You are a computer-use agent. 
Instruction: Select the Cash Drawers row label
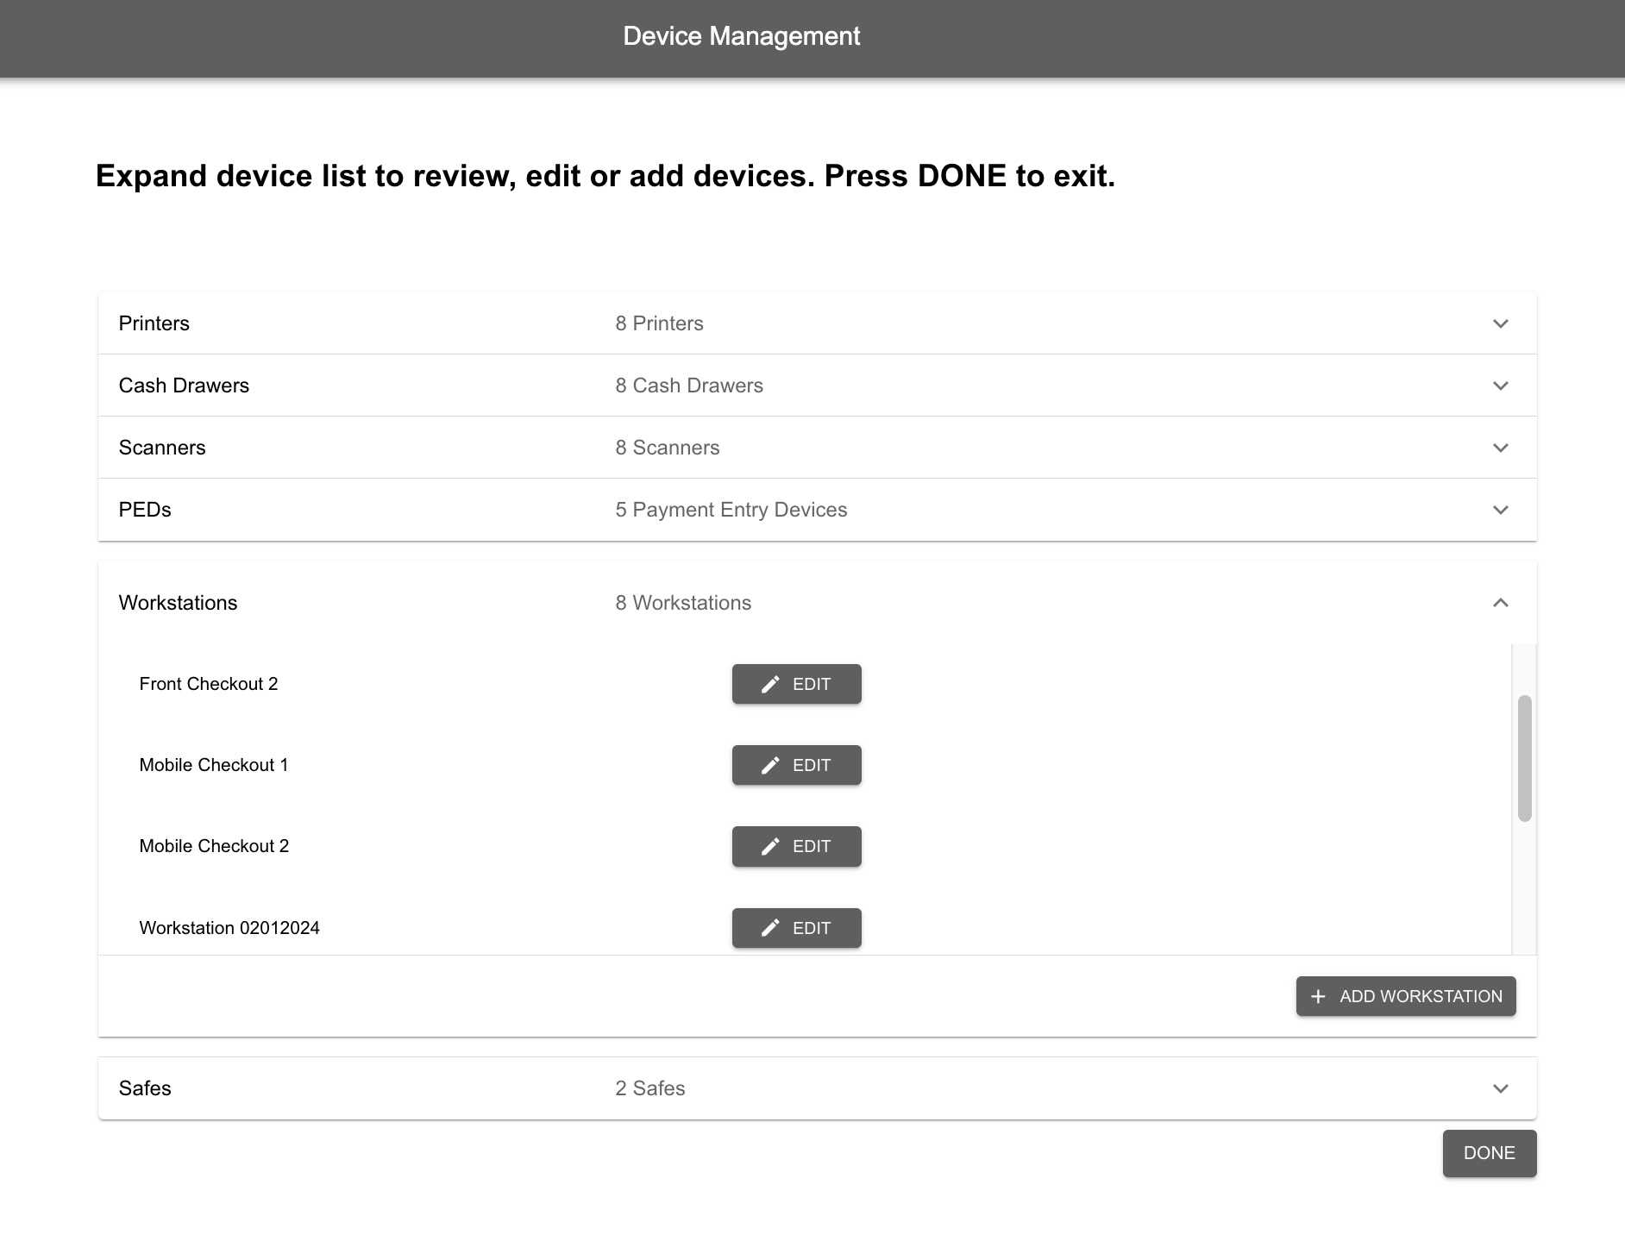184,386
